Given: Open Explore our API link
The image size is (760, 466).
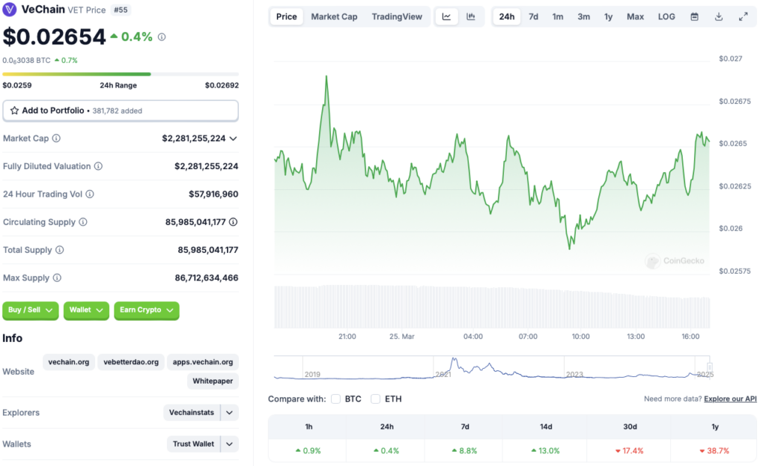Looking at the screenshot, I should click(x=730, y=399).
